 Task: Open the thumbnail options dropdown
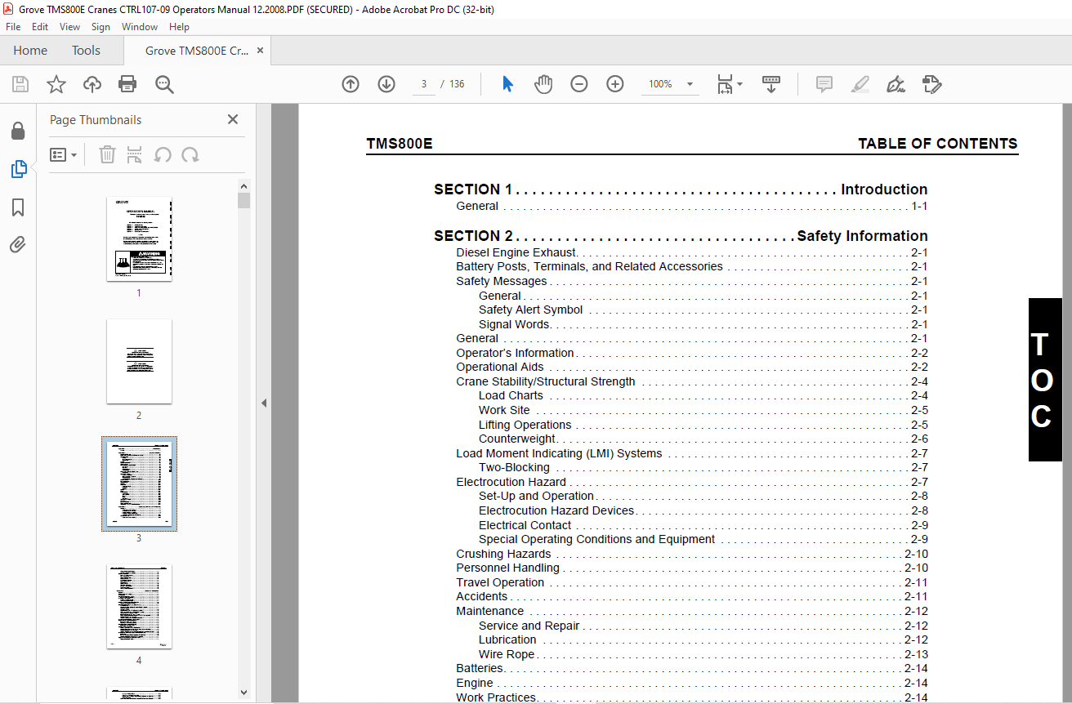click(x=64, y=154)
